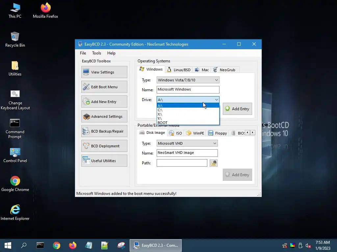Select the Disk Image tab

click(x=152, y=133)
